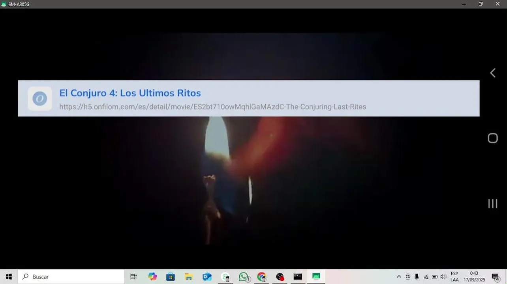The height and width of the screenshot is (284, 507).
Task: Open the volume speaker tray icon
Action: click(x=443, y=277)
